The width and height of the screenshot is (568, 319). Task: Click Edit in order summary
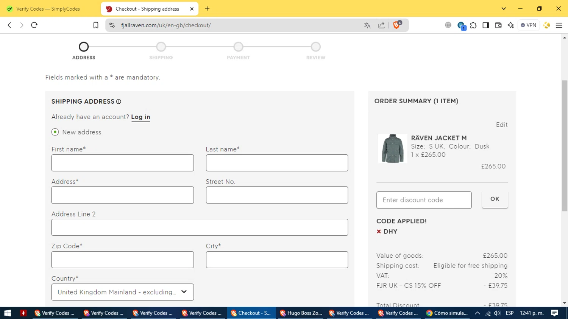(502, 125)
